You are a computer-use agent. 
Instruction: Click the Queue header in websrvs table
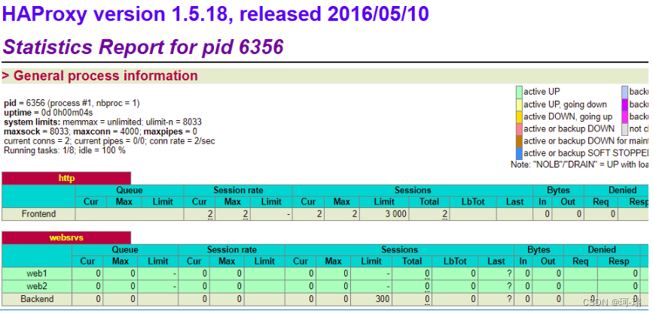[125, 250]
